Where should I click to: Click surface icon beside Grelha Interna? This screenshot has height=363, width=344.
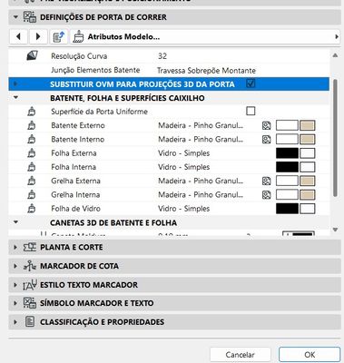[32, 195]
